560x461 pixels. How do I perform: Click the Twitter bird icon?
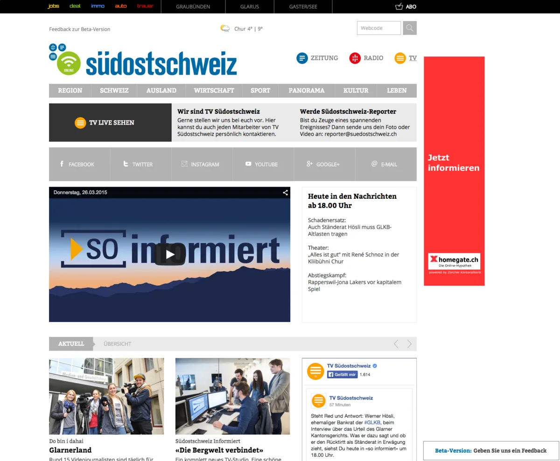click(x=126, y=164)
